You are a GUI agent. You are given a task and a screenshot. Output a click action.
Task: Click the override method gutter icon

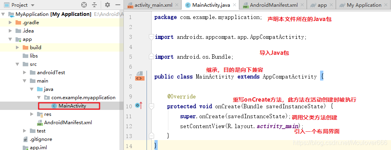[x=139, y=106]
